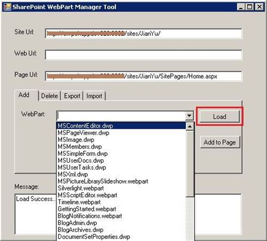Click the Add to Page button
The image size is (267, 241).
(220, 142)
